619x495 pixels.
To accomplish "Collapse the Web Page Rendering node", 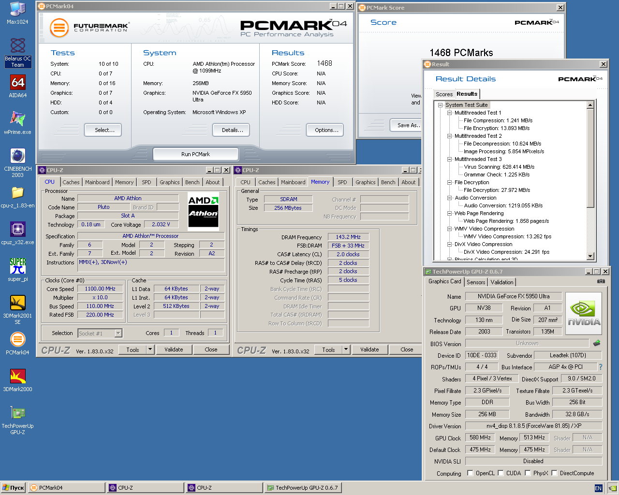I will [x=449, y=213].
